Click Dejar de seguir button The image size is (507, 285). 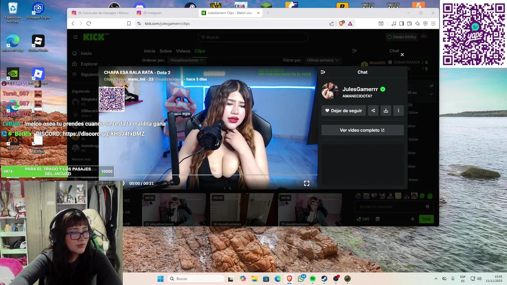tap(343, 110)
